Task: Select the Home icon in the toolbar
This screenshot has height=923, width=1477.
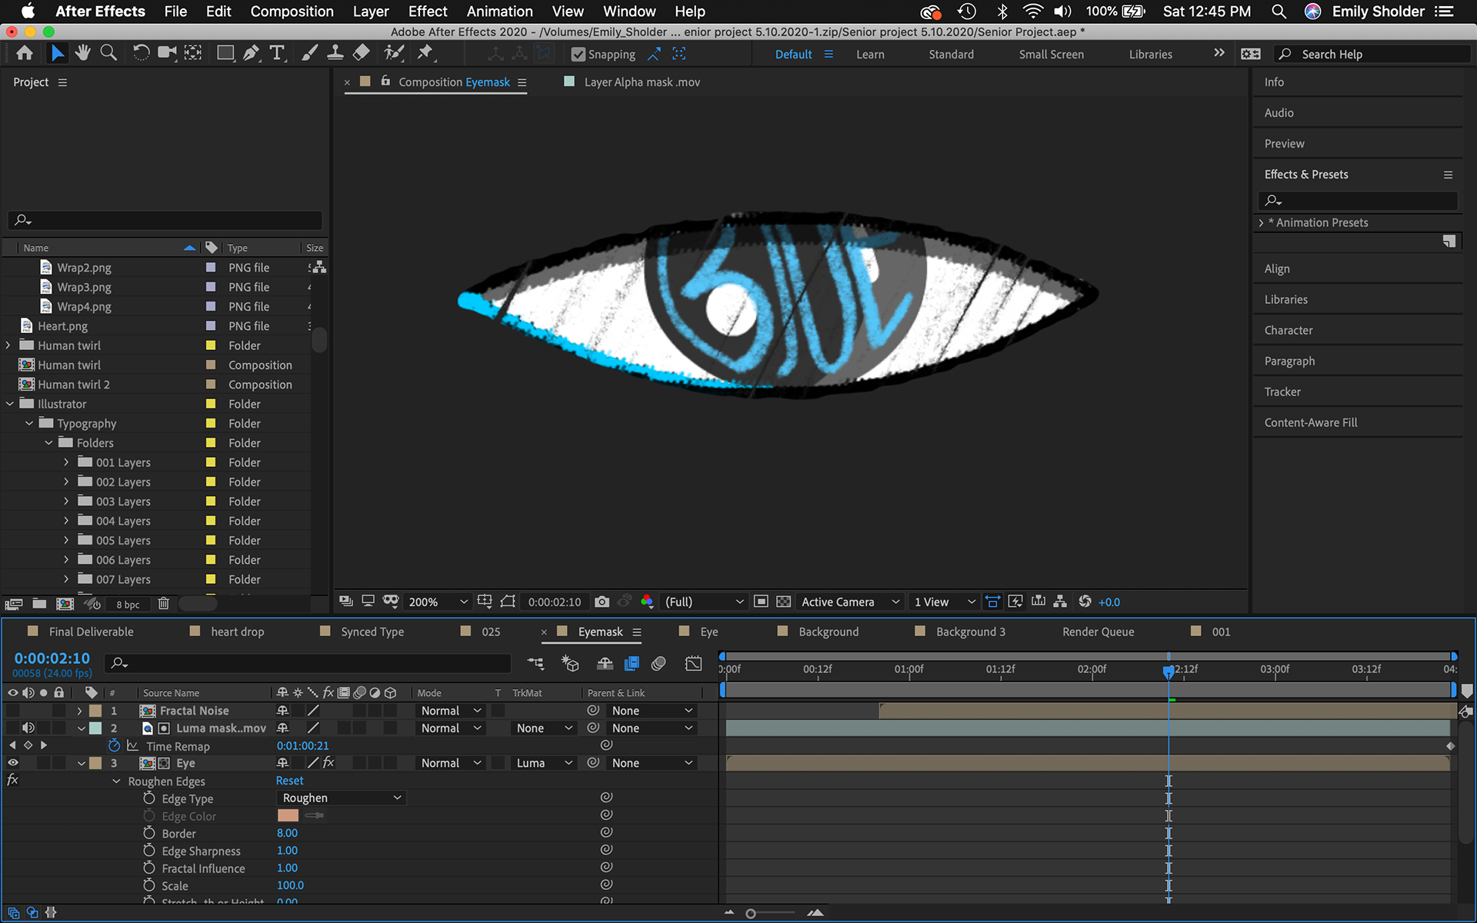Action: click(25, 53)
